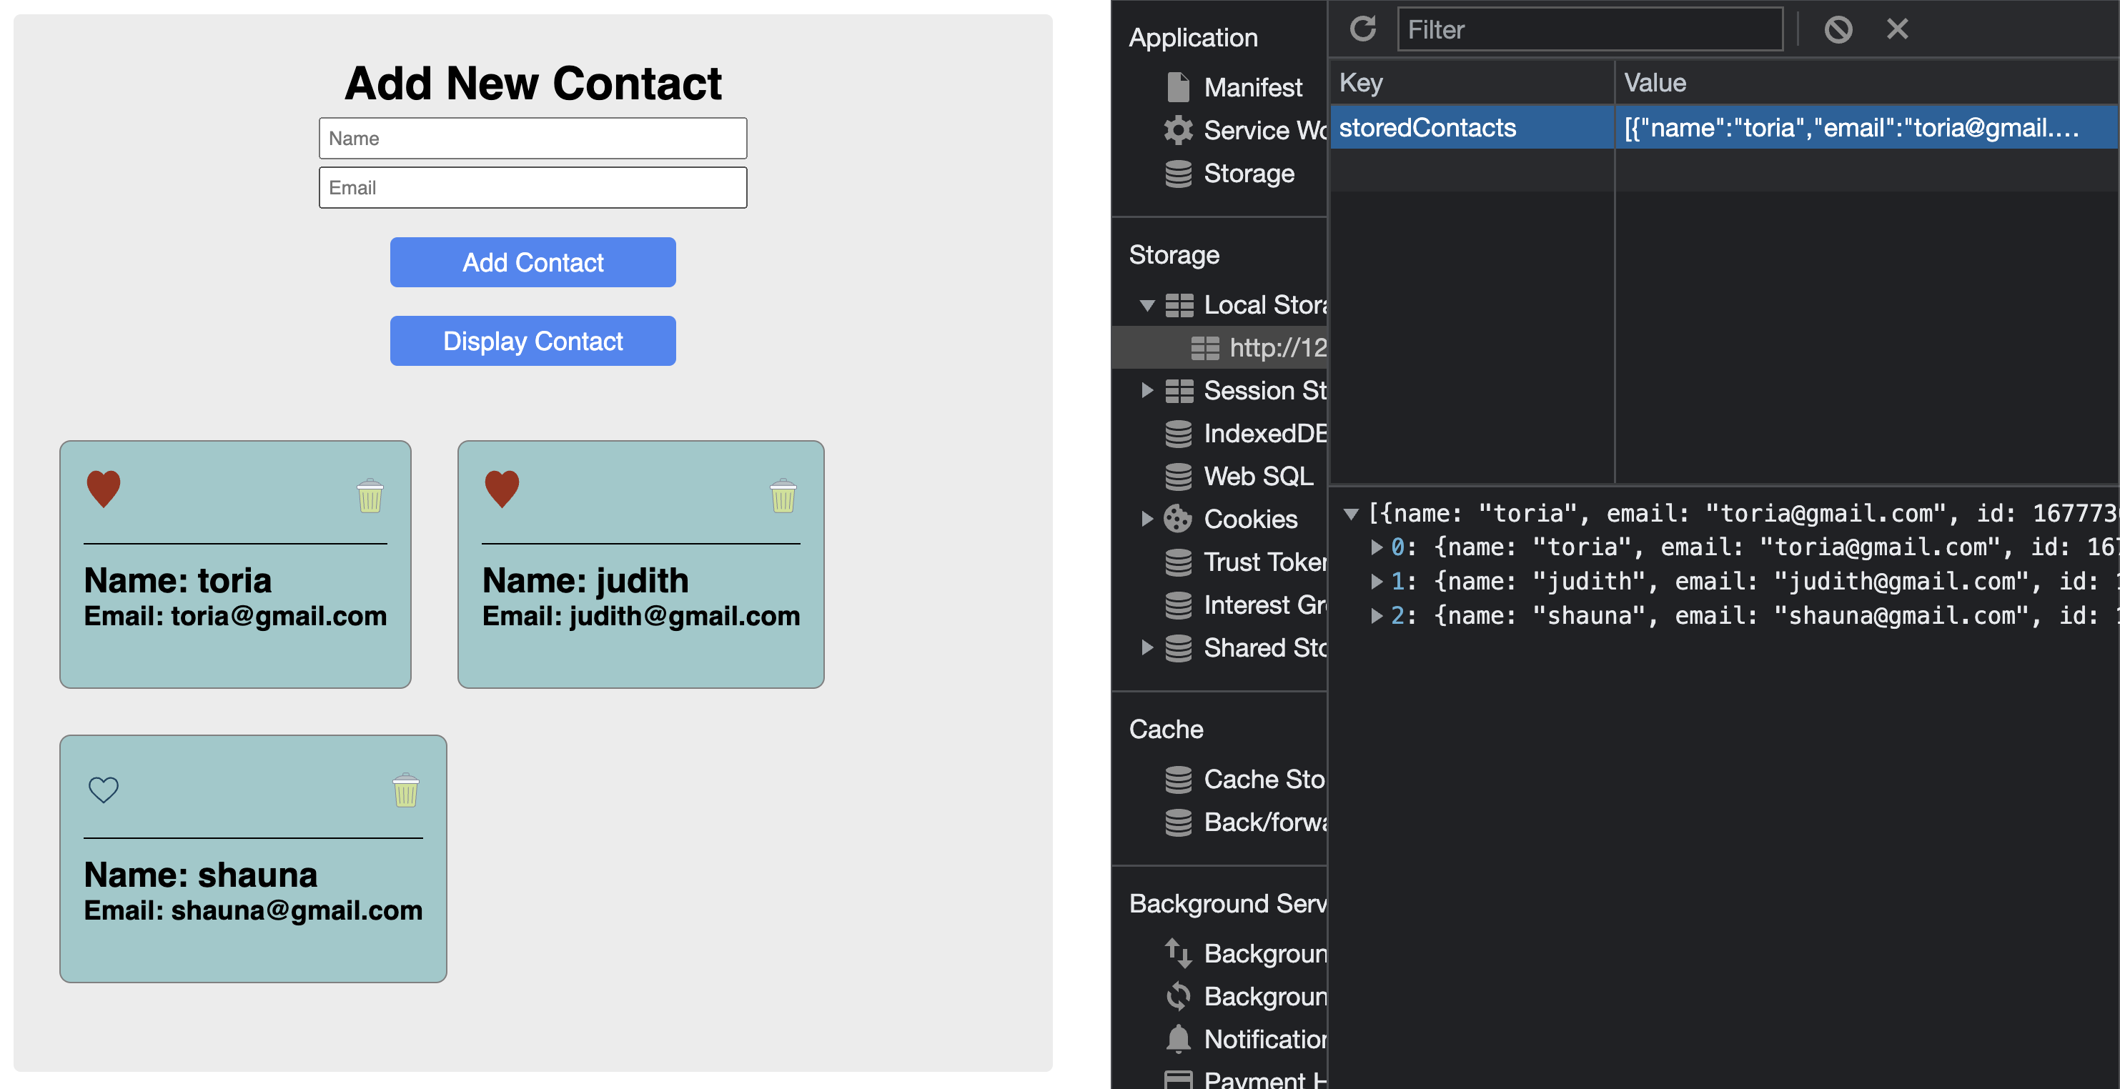Click inside the Filter input field
Viewport: 2120px width, 1089px height.
(x=1588, y=29)
